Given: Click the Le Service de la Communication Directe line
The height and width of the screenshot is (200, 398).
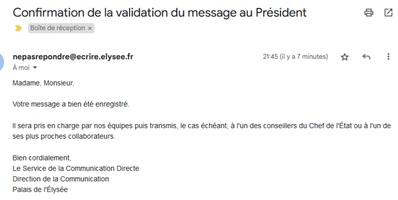Looking at the screenshot, I should 76,168.
